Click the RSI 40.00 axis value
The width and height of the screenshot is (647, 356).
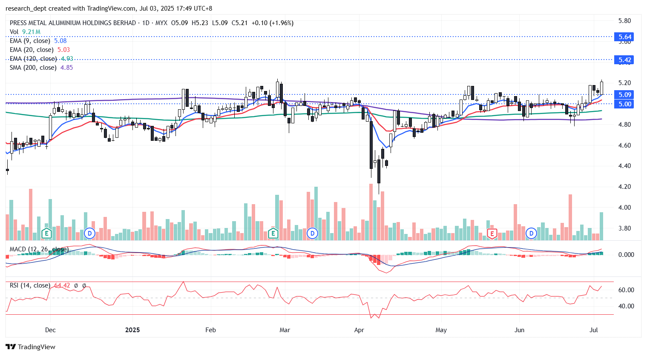[x=626, y=306]
